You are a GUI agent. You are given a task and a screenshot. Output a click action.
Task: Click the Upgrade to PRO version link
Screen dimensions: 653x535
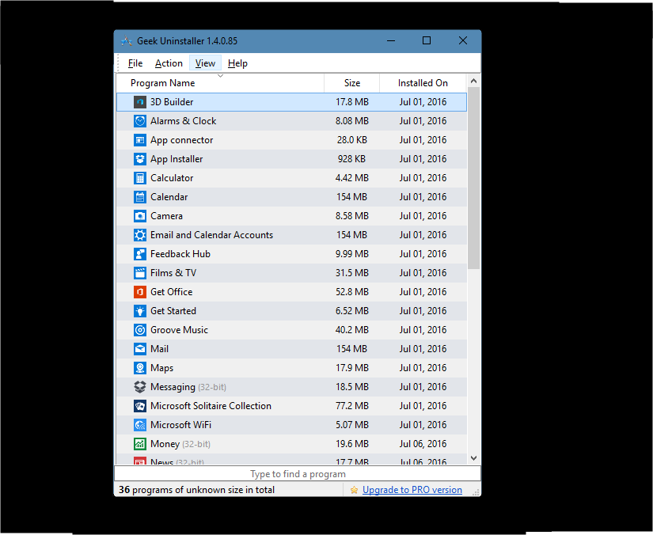click(x=412, y=490)
